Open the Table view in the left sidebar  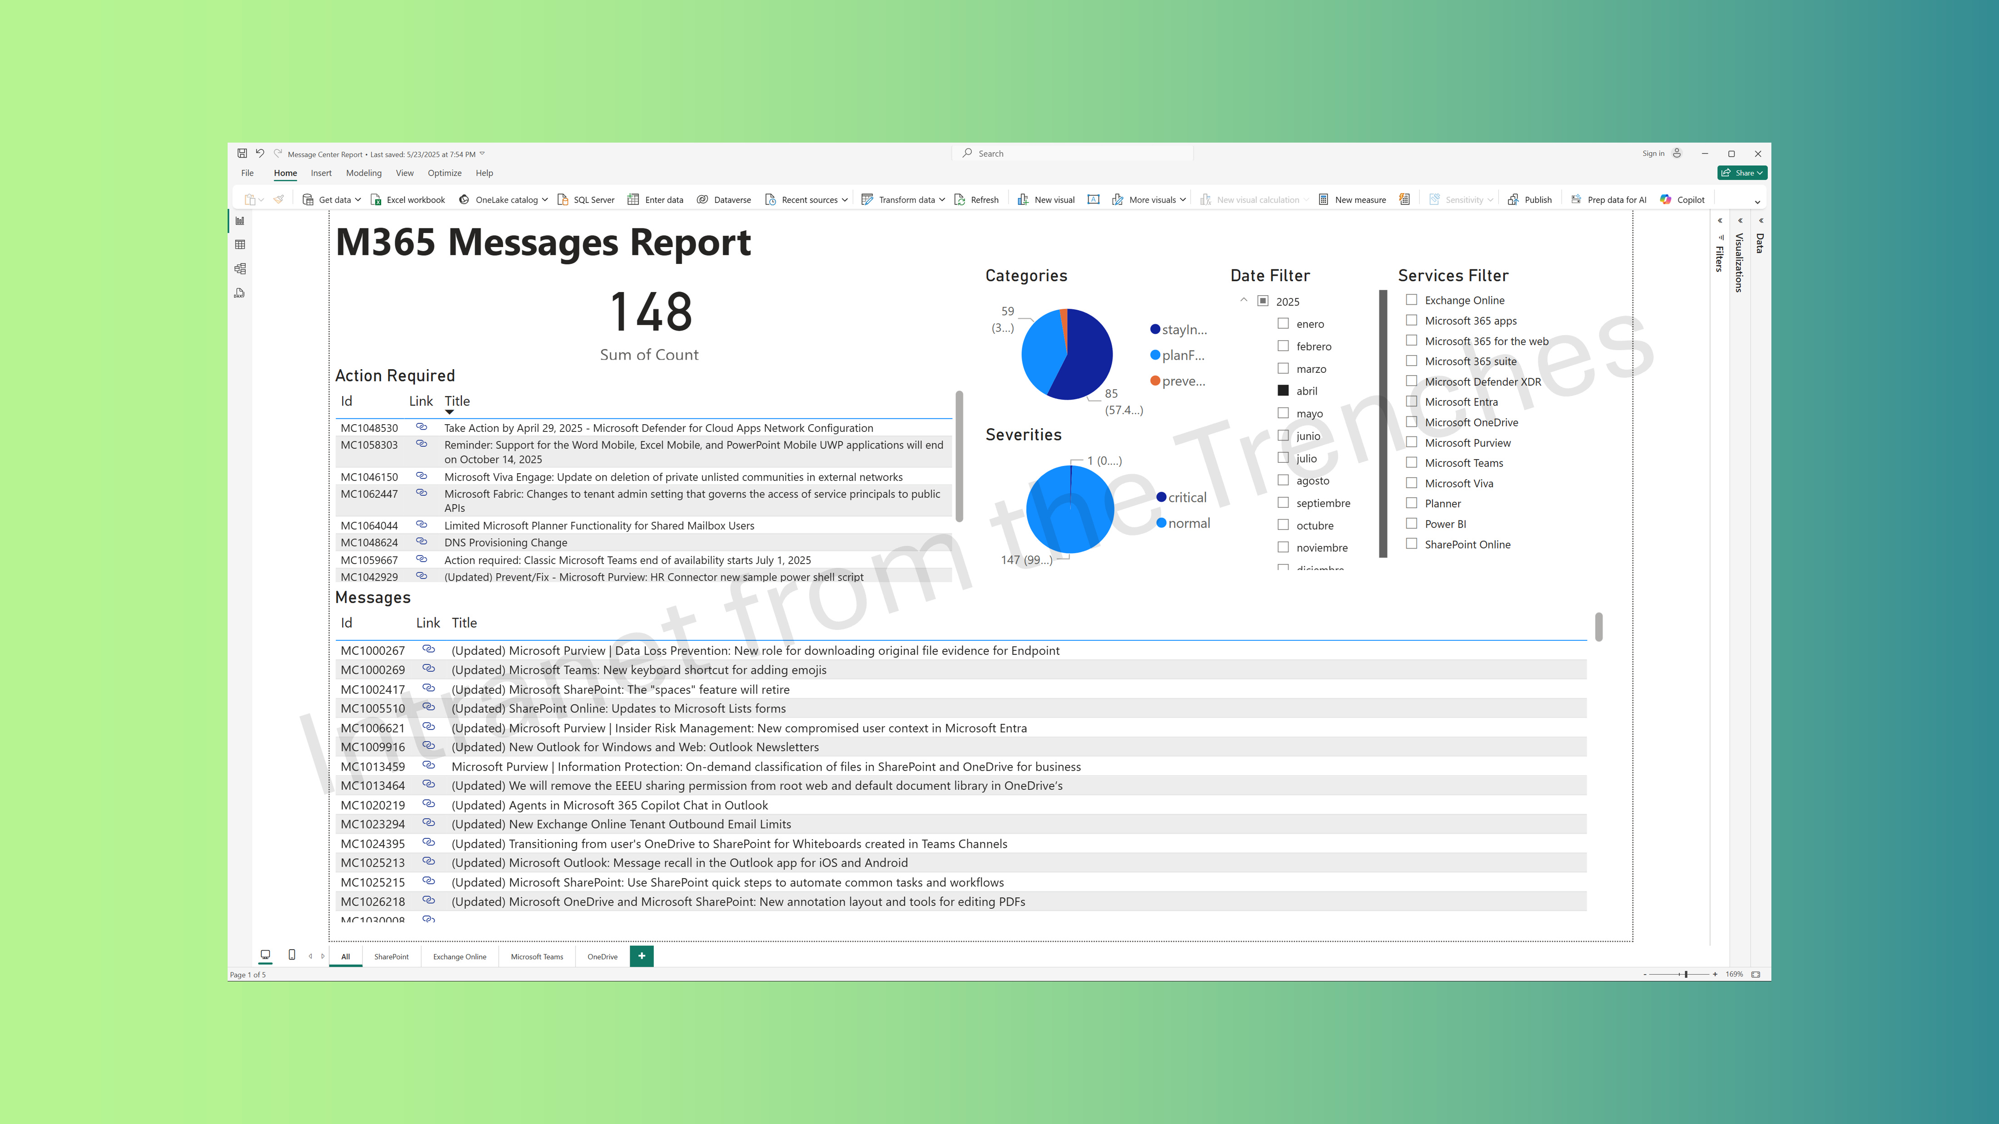(240, 245)
